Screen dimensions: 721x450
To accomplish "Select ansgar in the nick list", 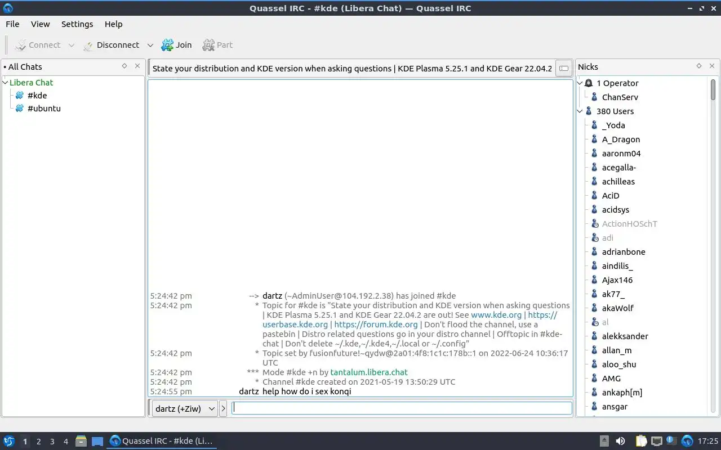I will coord(615,407).
